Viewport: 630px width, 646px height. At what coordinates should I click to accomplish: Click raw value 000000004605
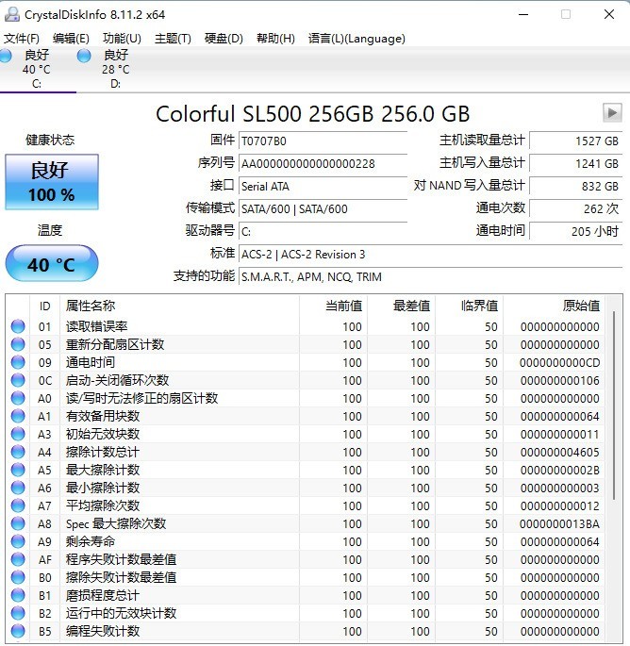coord(559,452)
